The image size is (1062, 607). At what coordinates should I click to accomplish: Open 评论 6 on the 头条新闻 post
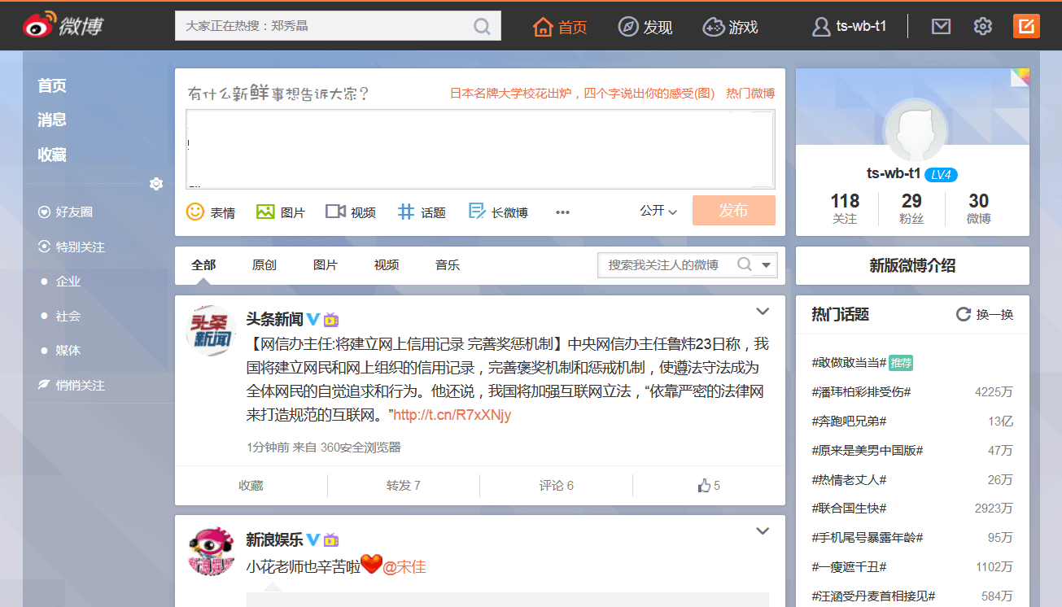557,486
